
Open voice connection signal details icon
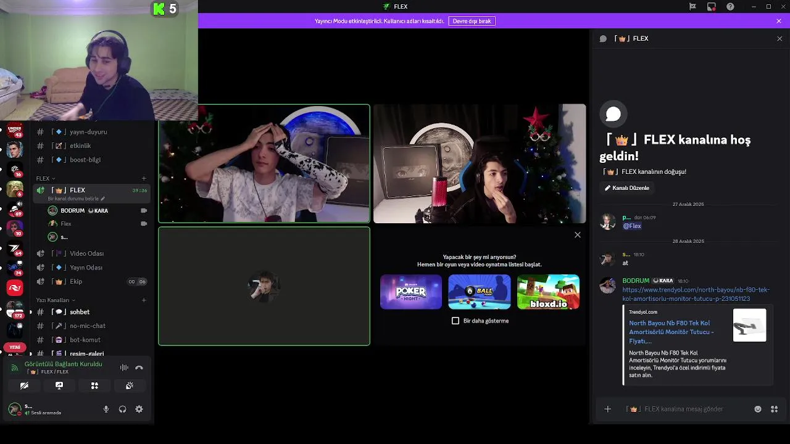tap(15, 368)
